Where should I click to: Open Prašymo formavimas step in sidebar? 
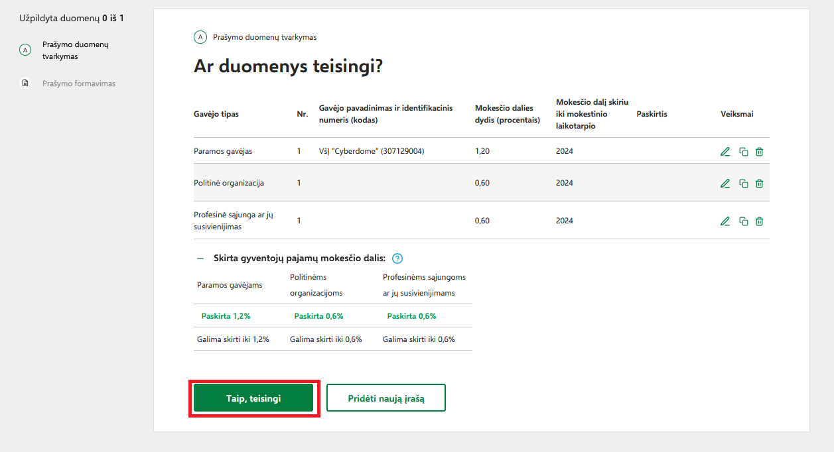(x=79, y=84)
